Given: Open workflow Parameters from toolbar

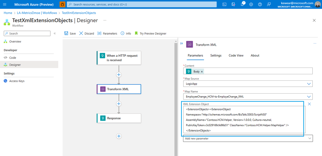Looking at the screenshot, I should point(107,33).
